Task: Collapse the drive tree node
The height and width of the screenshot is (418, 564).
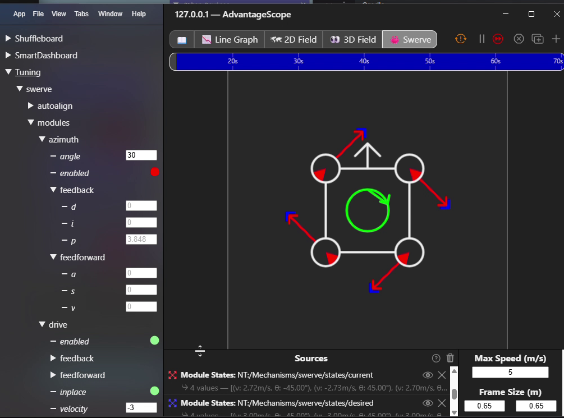Action: pos(42,324)
